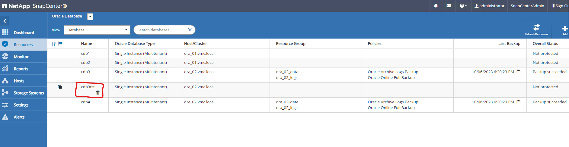The height and width of the screenshot is (147, 569).
Task: Expand the help question mark menu
Action: [463, 6]
